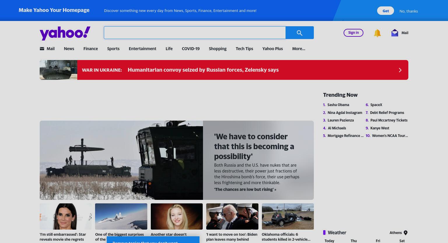448x243 pixels.
Task: Open the Humanitarian convoy seized headline
Action: click(203, 70)
